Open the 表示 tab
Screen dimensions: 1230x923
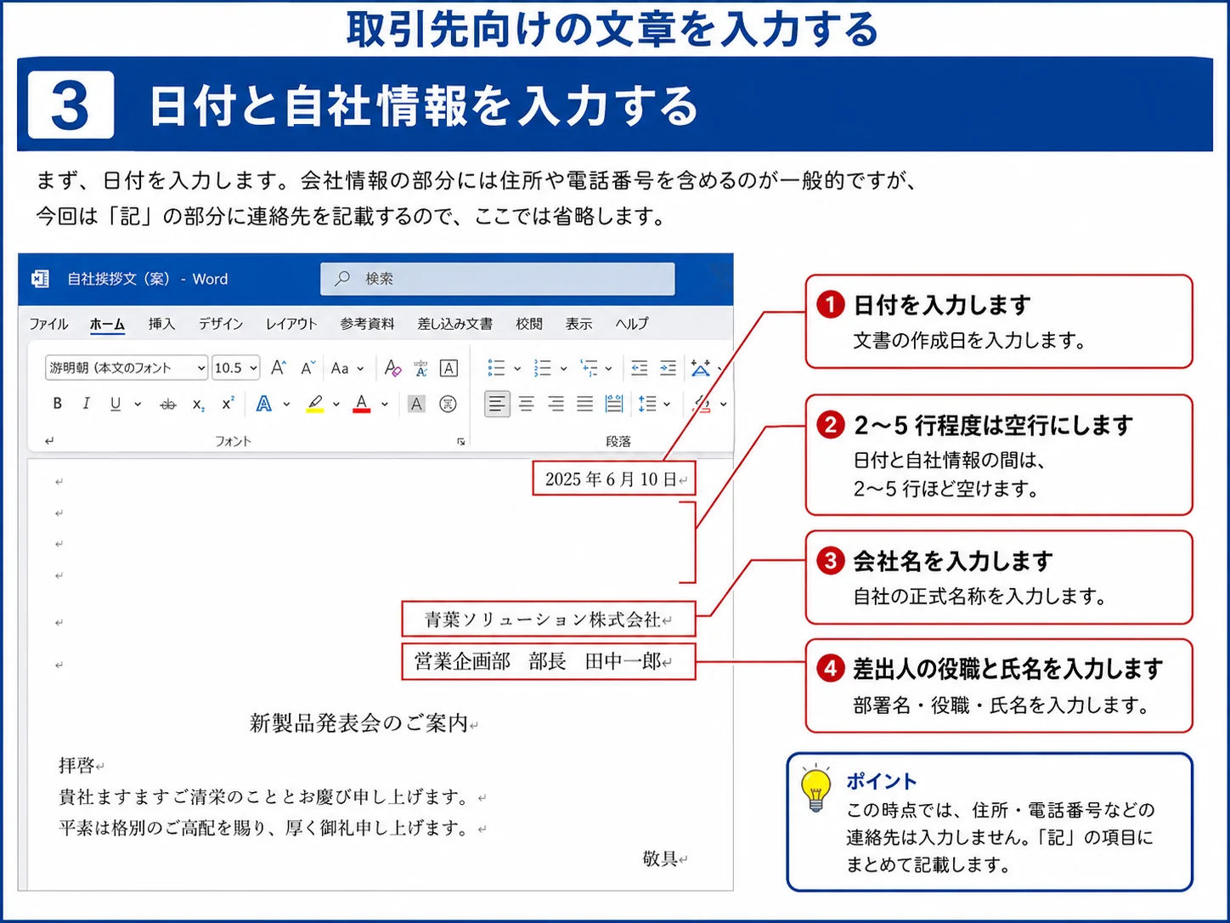tap(579, 324)
